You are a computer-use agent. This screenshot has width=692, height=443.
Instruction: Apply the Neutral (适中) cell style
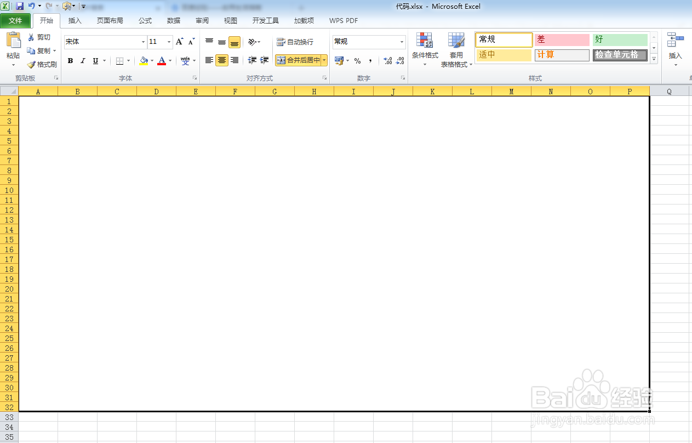point(504,55)
